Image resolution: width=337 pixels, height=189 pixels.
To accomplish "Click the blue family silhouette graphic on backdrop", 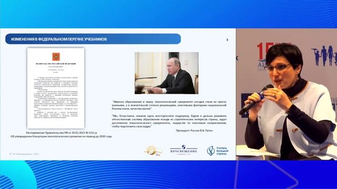I will click(324, 56).
